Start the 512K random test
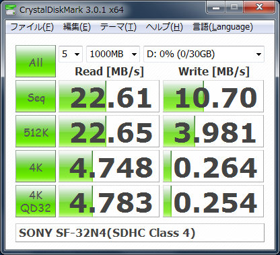 tap(36, 131)
